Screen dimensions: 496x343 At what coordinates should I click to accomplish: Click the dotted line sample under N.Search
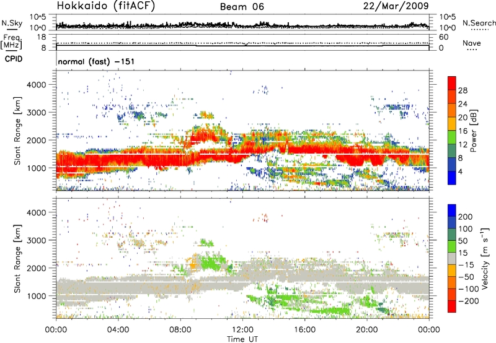click(x=480, y=29)
